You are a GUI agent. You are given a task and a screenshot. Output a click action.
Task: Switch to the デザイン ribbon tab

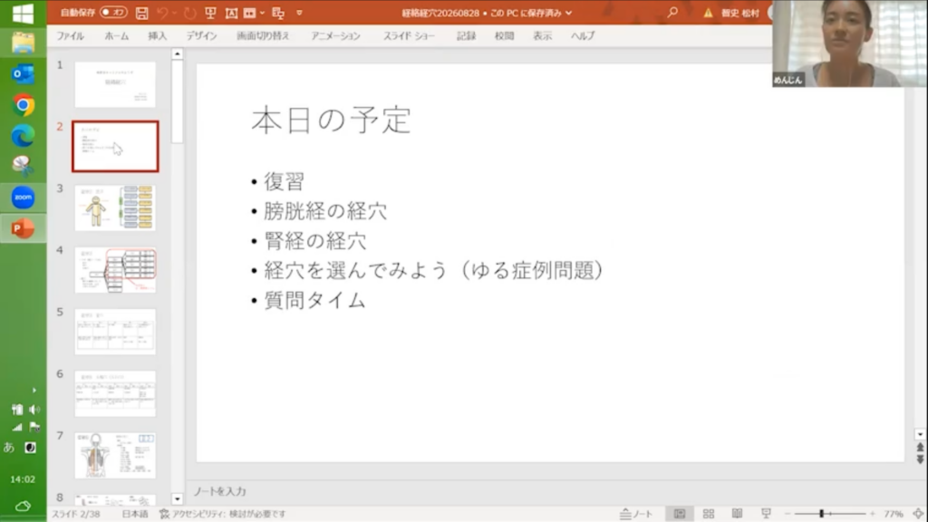[x=201, y=36]
